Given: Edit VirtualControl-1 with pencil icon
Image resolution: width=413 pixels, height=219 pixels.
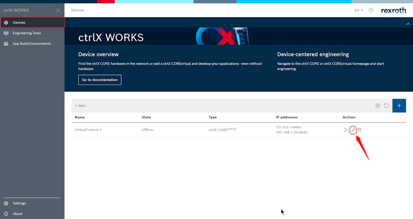Looking at the screenshot, I should tap(353, 130).
